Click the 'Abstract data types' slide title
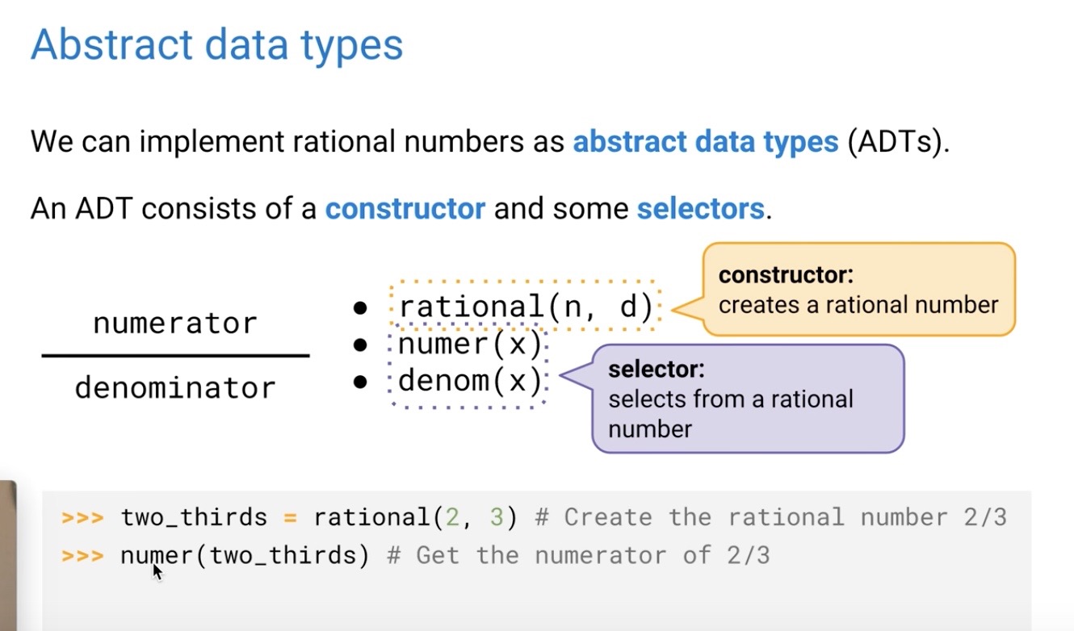 pos(216,45)
